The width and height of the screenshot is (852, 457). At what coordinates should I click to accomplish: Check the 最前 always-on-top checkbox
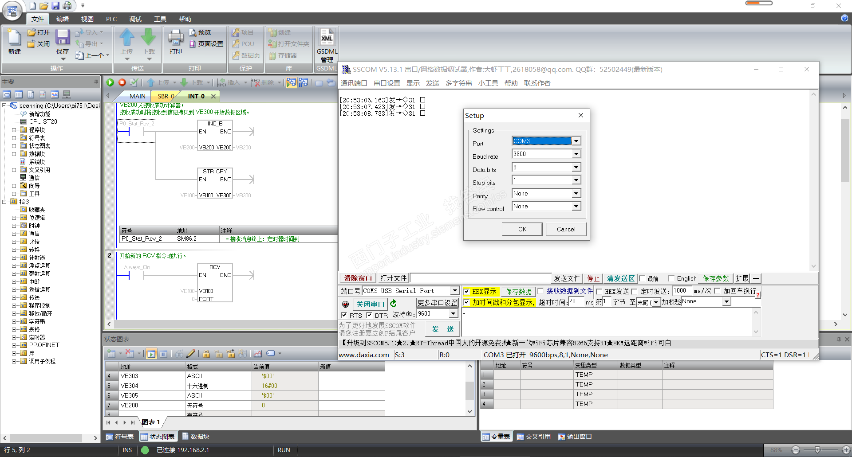click(642, 278)
